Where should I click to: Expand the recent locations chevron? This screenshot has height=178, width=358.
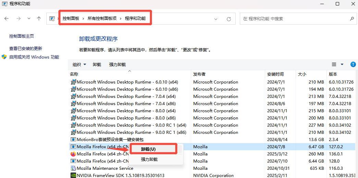29,19
